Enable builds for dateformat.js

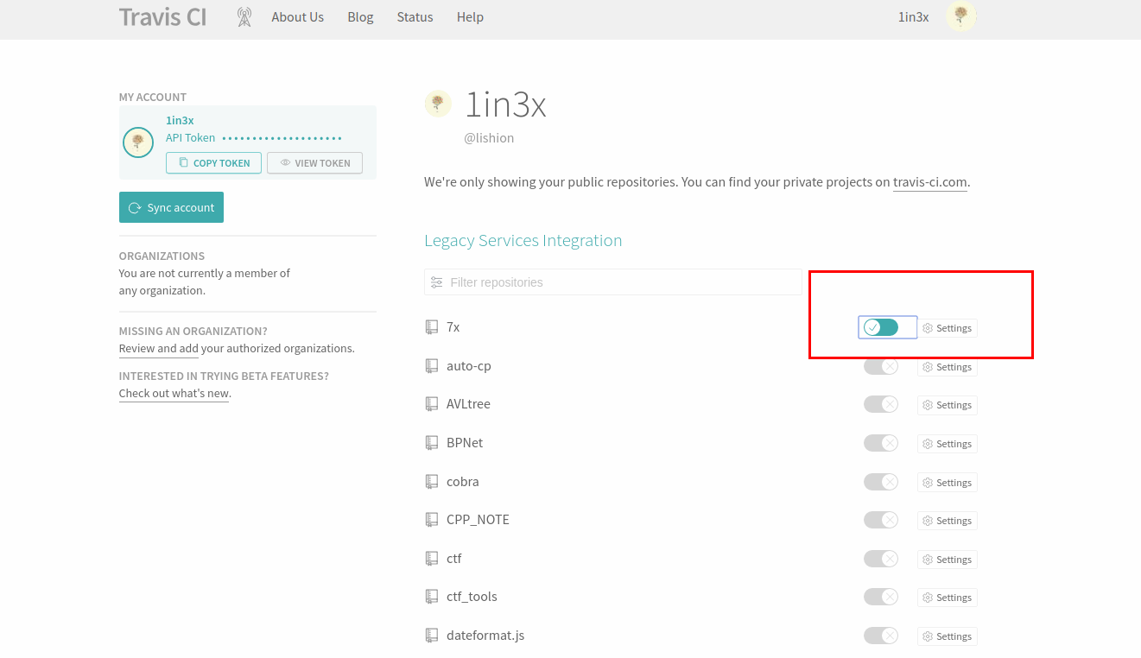(x=881, y=636)
